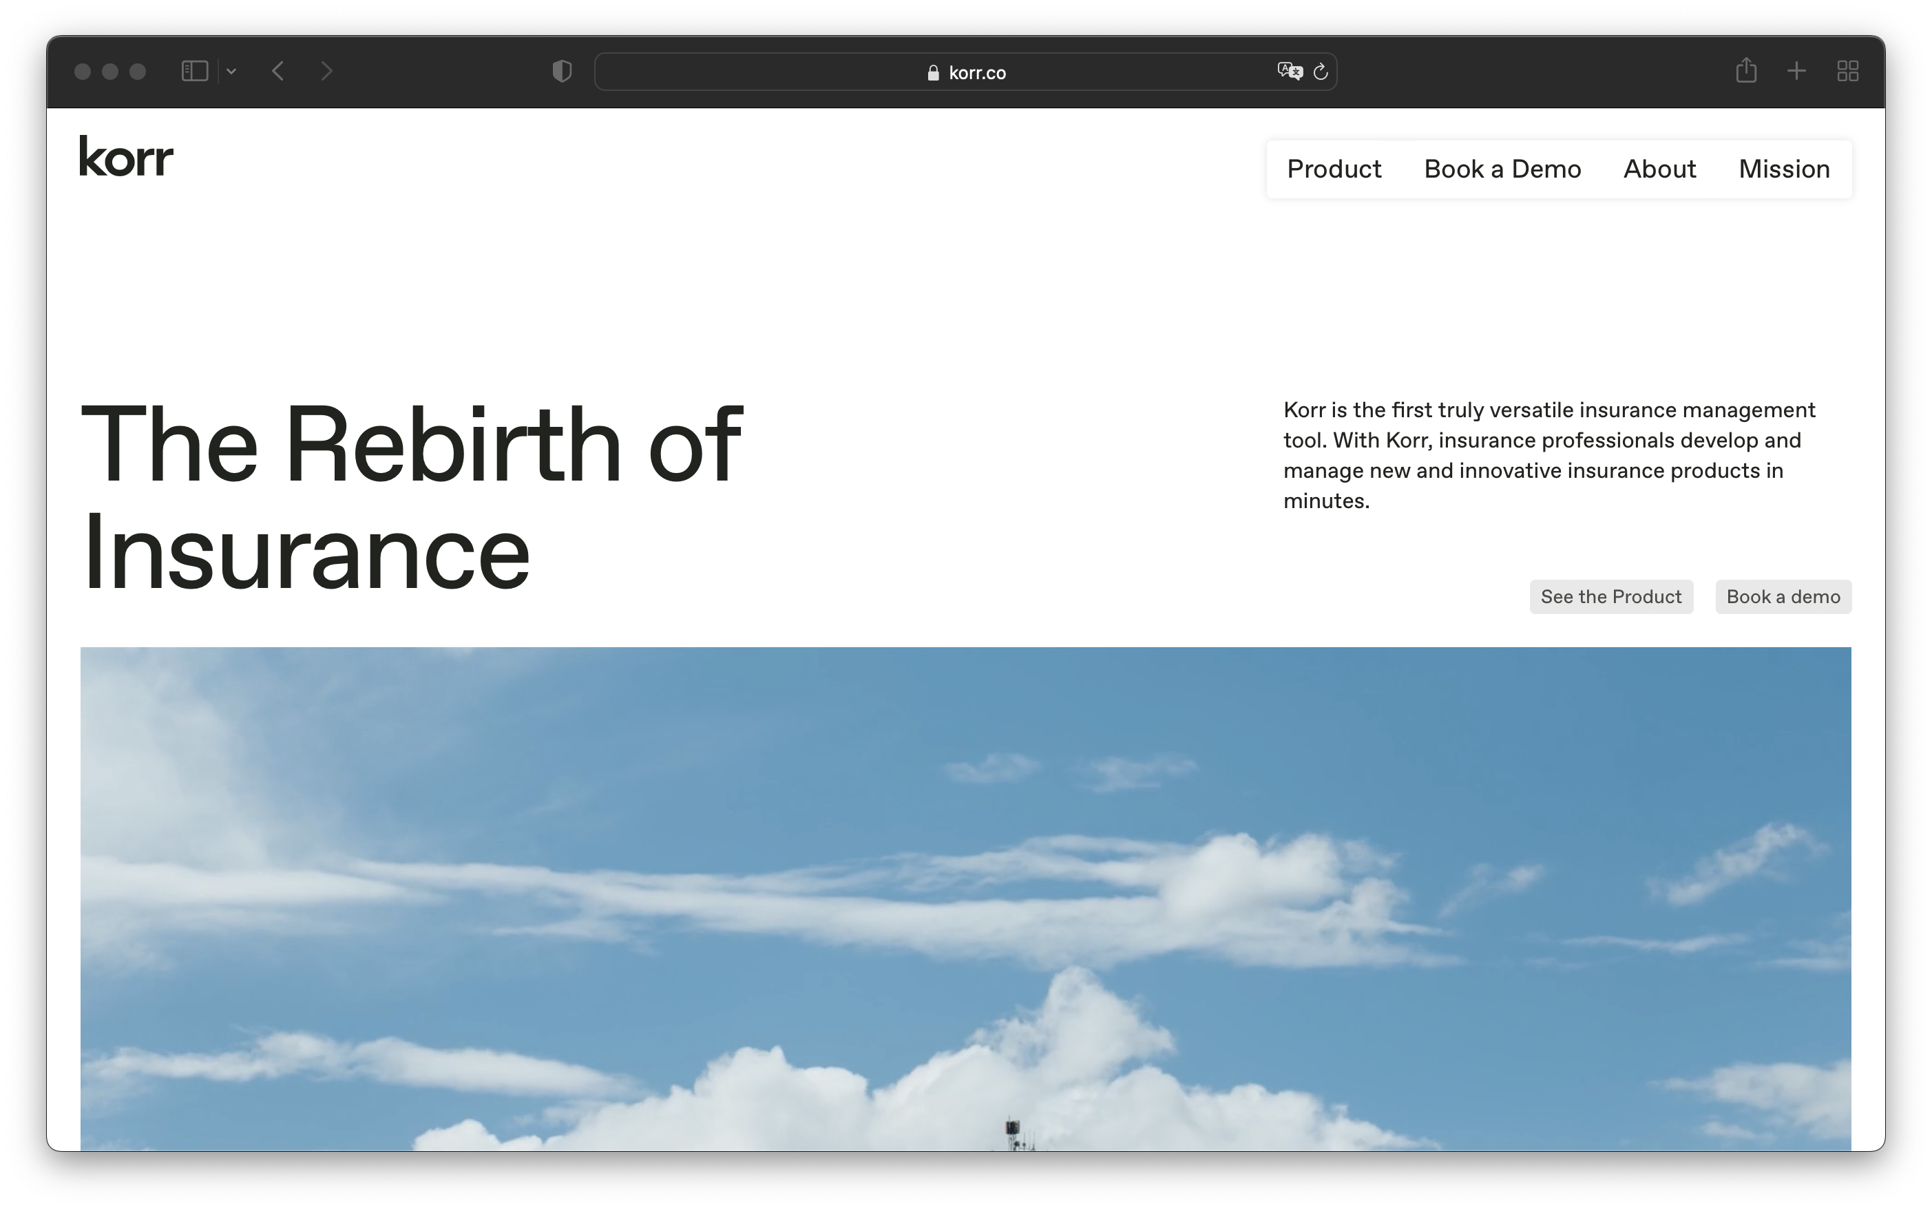This screenshot has width=1932, height=1209.
Task: Open the Share menu icon
Action: [x=1747, y=70]
